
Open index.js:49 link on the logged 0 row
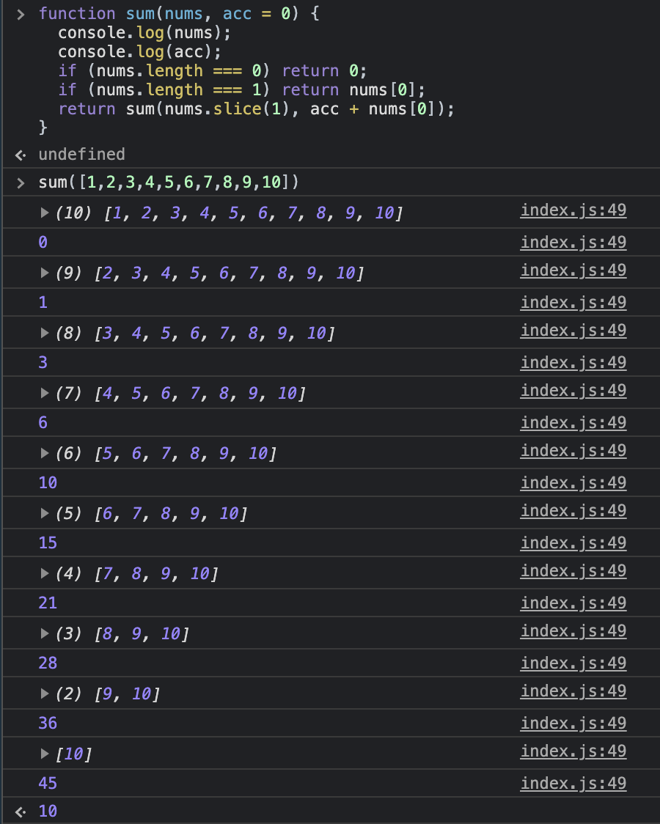573,242
